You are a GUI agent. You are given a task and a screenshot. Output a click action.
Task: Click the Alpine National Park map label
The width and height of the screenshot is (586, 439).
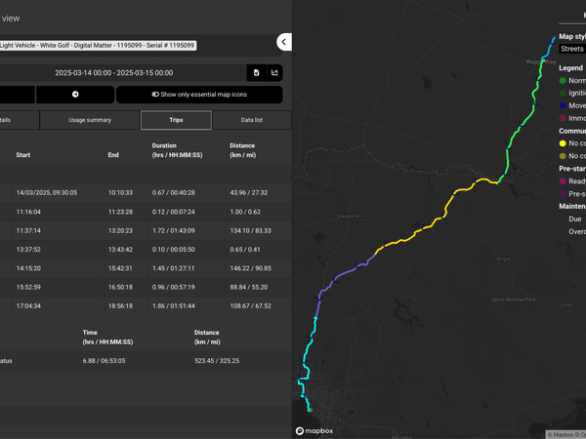(x=513, y=299)
